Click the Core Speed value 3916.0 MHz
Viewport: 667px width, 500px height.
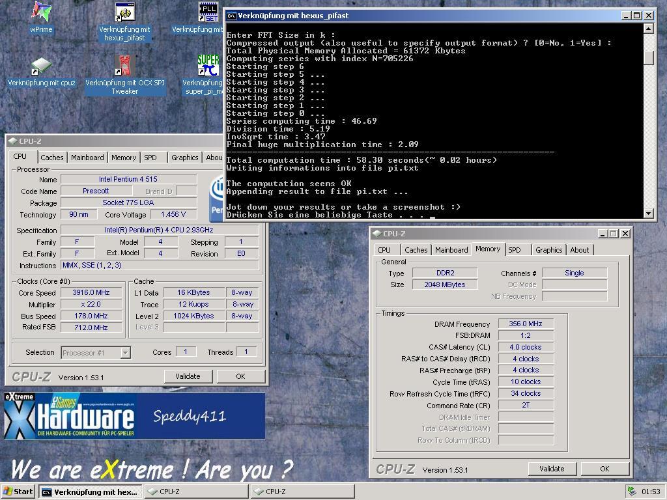coord(91,292)
